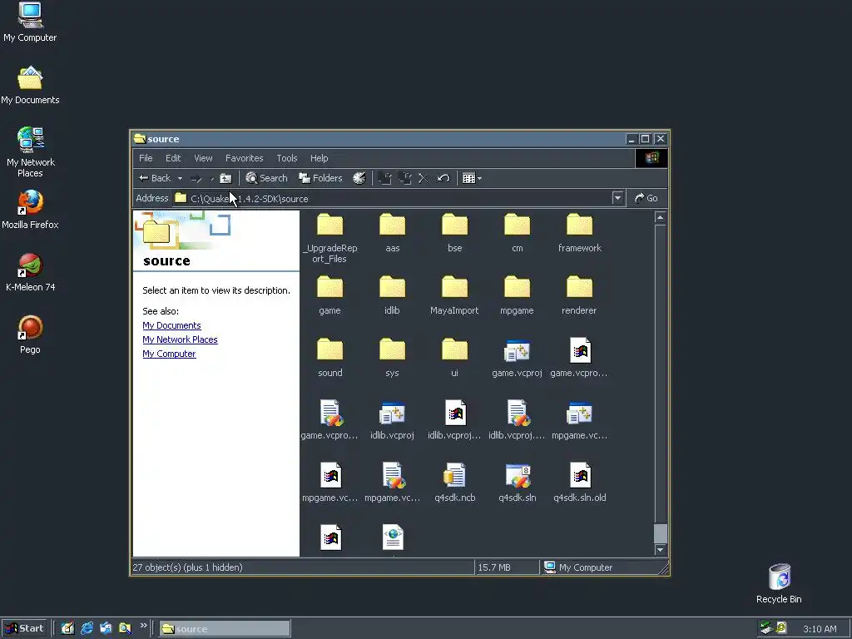Select the renderer folder
This screenshot has height=639, width=852.
[580, 296]
